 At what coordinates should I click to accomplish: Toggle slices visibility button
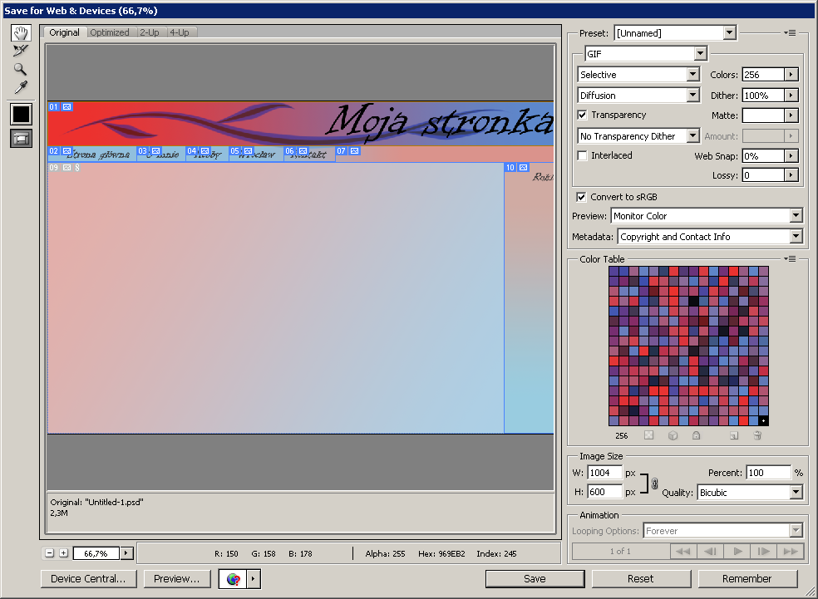(22, 138)
